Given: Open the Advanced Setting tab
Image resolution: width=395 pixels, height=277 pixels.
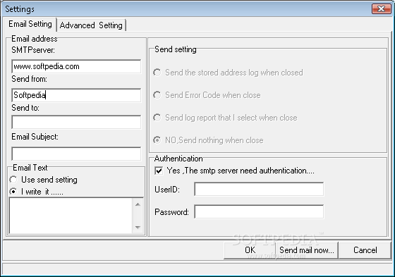Looking at the screenshot, I should [x=91, y=25].
